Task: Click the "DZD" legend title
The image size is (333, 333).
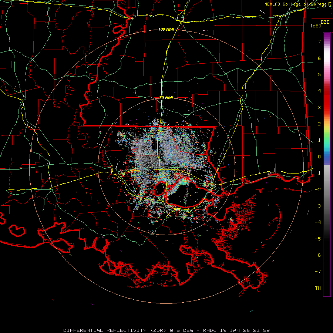Action: (x=325, y=22)
